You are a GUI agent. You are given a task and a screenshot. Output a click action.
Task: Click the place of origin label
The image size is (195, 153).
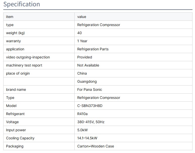[18, 73]
